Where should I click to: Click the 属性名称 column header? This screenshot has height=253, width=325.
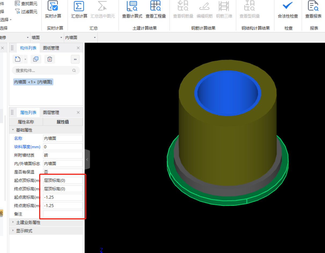click(26, 122)
